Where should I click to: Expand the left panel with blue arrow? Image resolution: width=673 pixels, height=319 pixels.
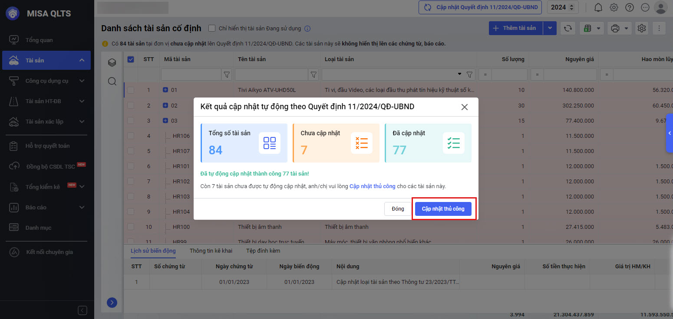(112, 303)
